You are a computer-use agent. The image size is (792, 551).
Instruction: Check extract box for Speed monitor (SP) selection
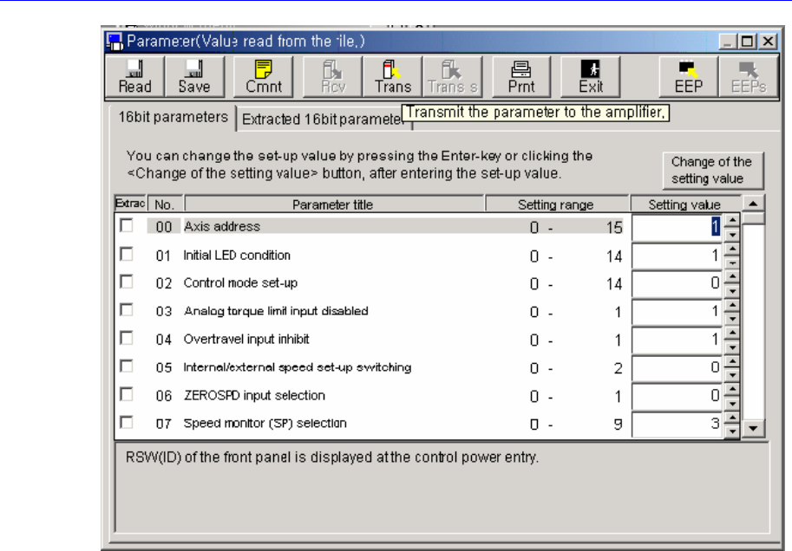pos(127,422)
